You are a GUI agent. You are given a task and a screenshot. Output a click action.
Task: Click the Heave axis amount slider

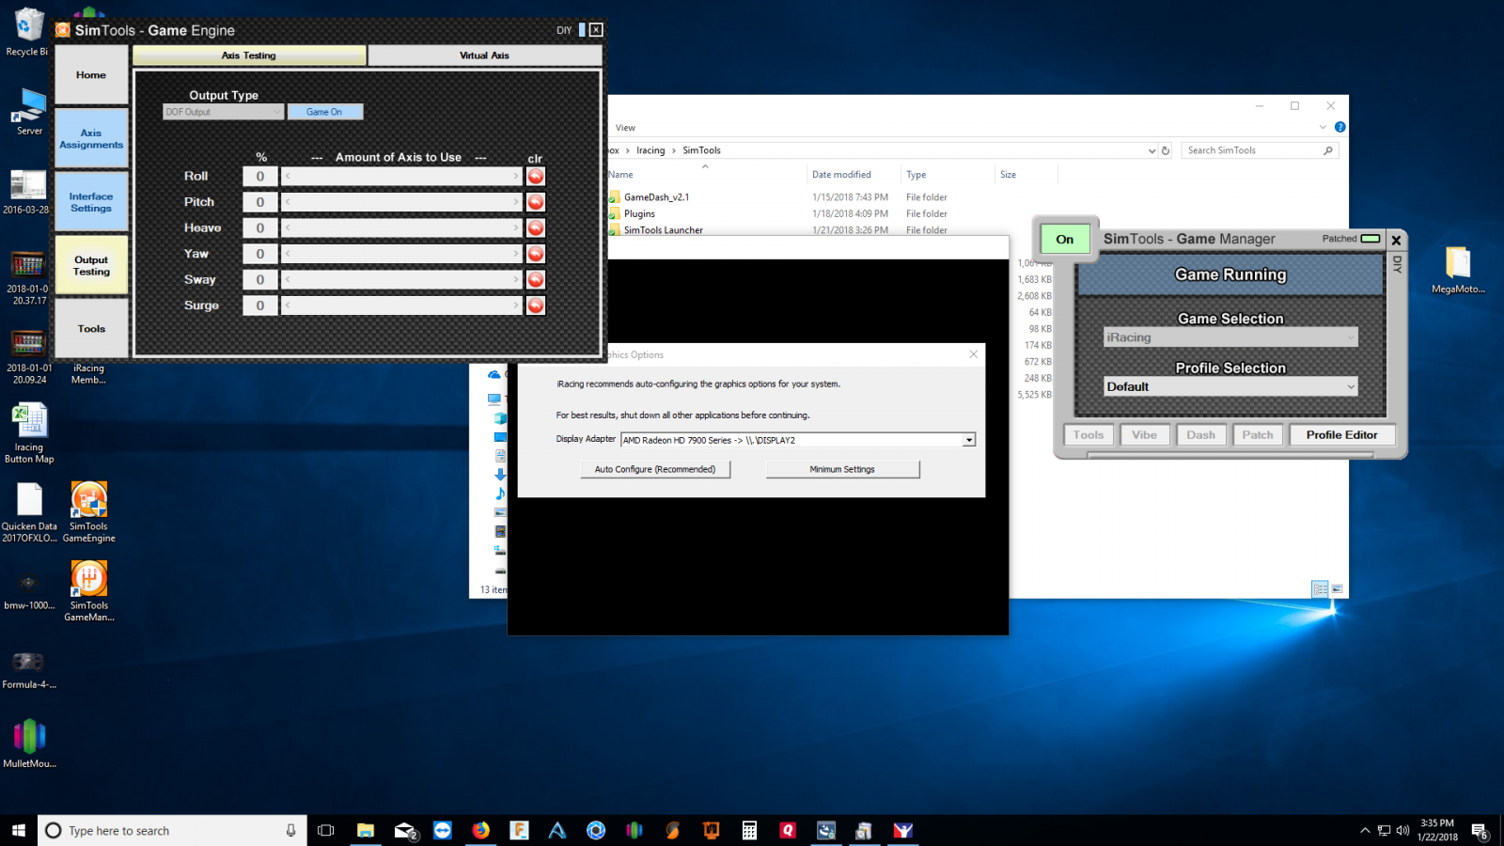tap(401, 227)
